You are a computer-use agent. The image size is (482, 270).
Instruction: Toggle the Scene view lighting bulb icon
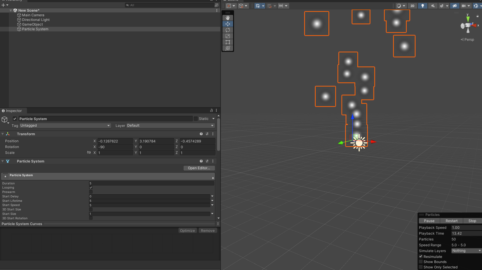pos(422,6)
